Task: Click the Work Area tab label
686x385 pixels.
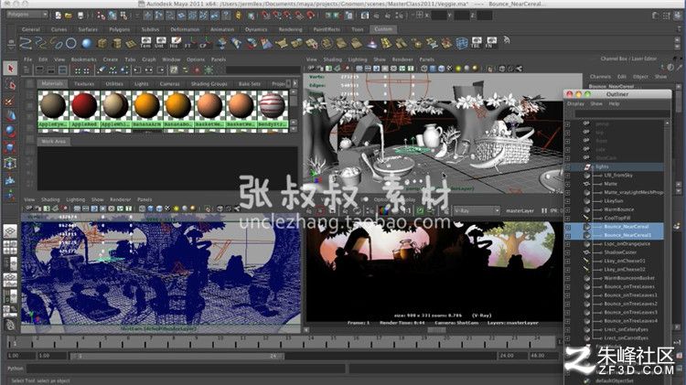Action: pyautogui.click(x=53, y=142)
